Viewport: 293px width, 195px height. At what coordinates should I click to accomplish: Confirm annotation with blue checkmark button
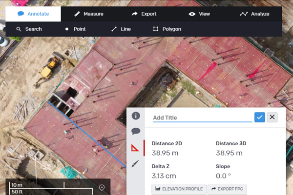pyautogui.click(x=260, y=117)
